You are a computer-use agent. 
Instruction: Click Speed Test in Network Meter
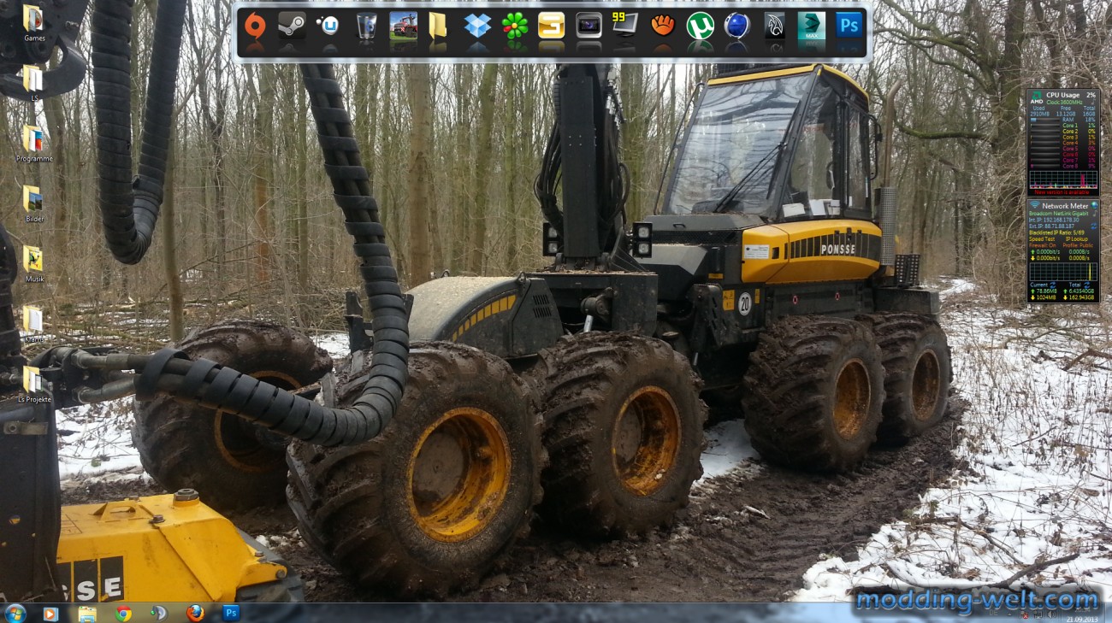1043,238
